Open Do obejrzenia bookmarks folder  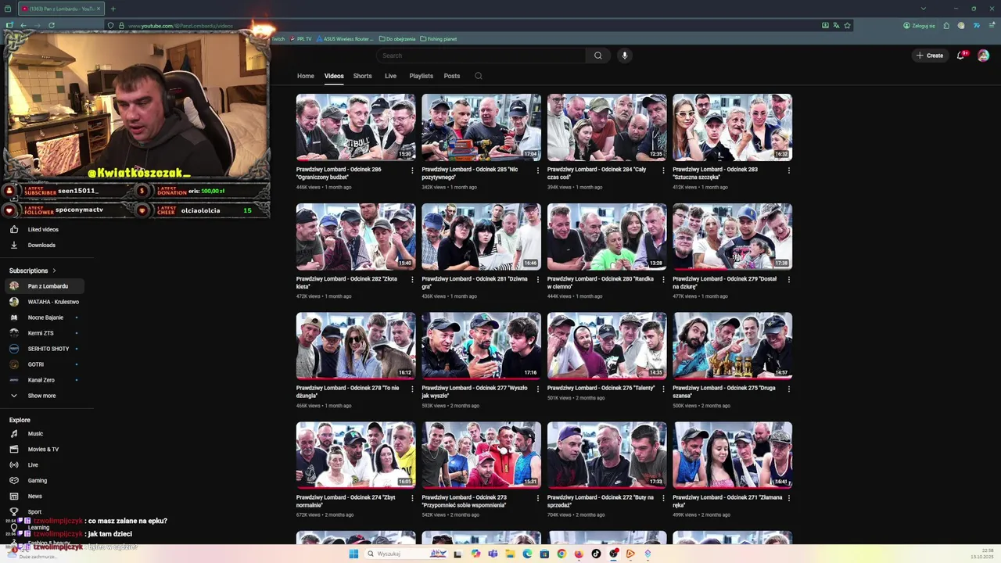397,38
